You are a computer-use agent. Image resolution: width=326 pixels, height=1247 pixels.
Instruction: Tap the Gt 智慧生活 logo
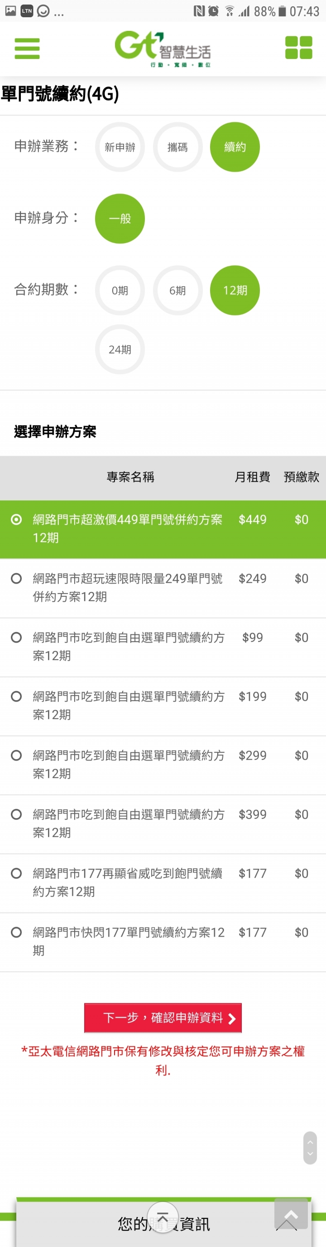tap(163, 49)
